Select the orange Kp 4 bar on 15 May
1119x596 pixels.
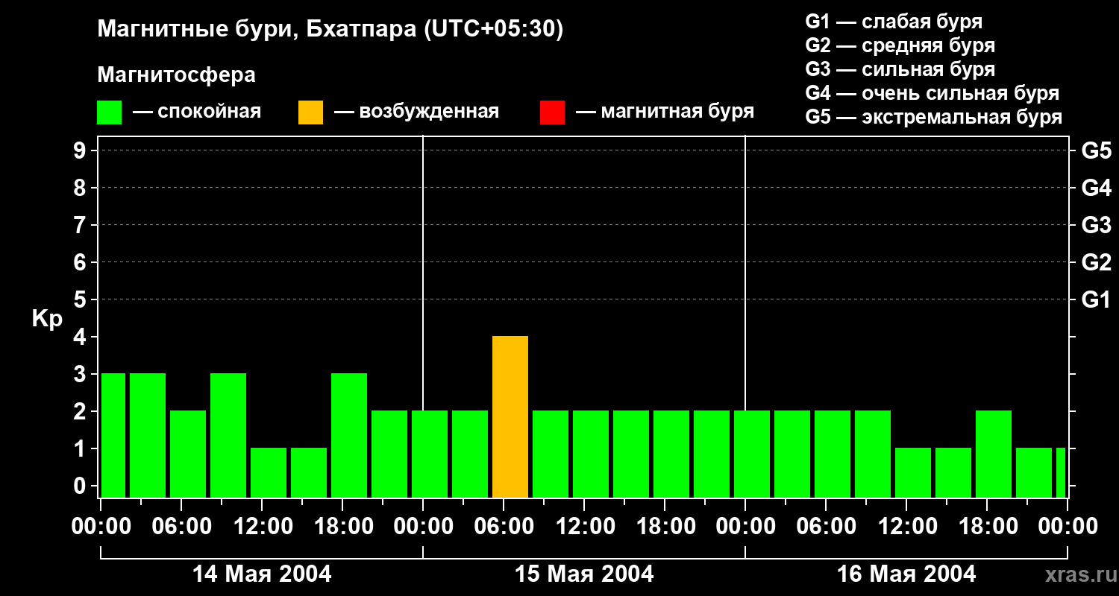click(x=510, y=416)
